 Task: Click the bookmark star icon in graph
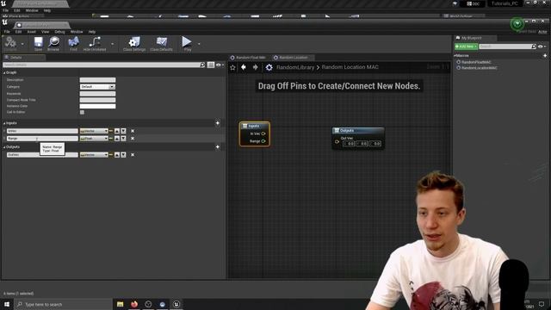point(232,67)
